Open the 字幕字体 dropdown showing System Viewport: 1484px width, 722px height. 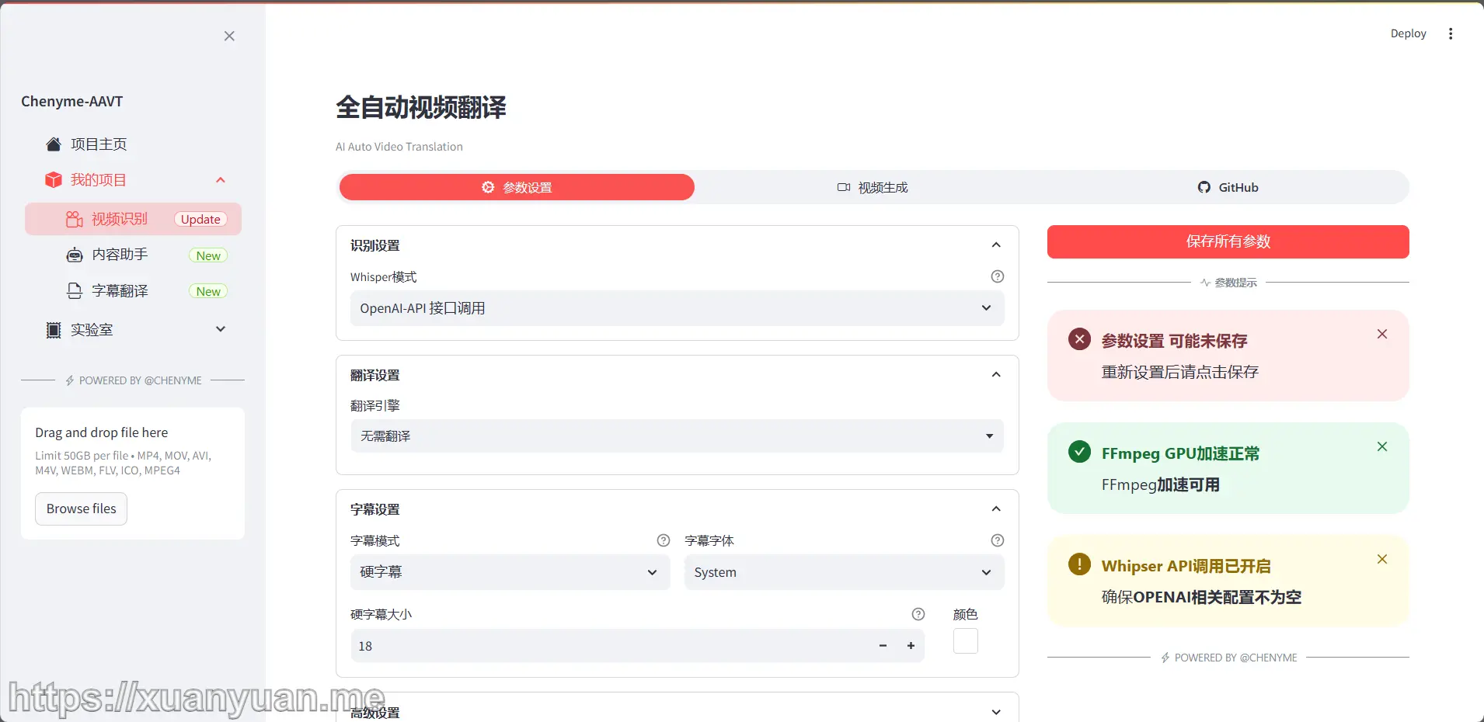pyautogui.click(x=845, y=572)
